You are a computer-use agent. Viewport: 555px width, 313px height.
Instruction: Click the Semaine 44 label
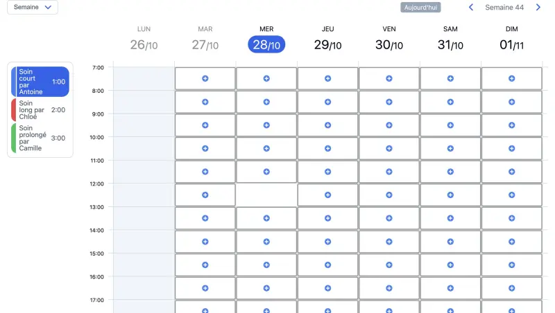point(504,8)
